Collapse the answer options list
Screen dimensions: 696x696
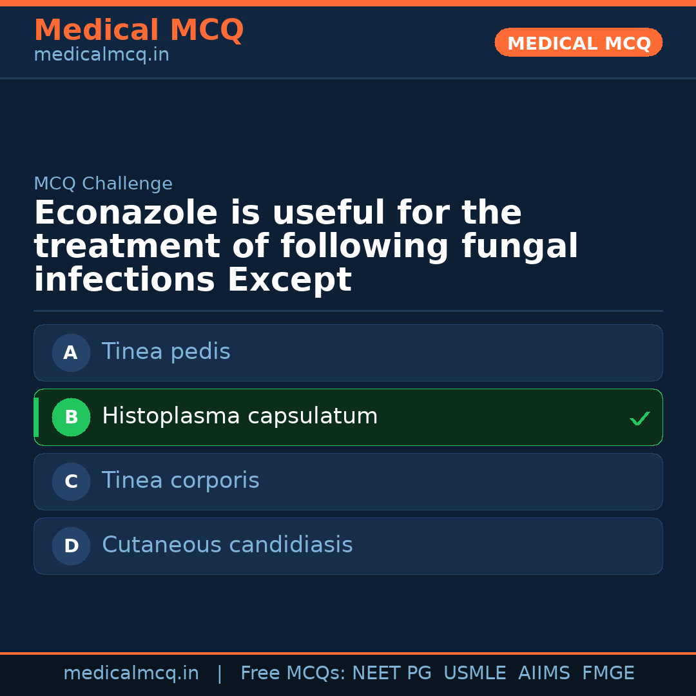click(x=348, y=449)
